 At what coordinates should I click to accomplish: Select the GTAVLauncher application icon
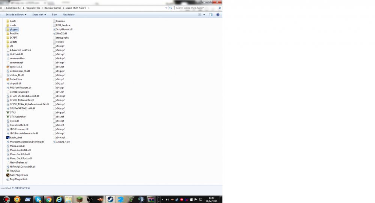[7, 117]
